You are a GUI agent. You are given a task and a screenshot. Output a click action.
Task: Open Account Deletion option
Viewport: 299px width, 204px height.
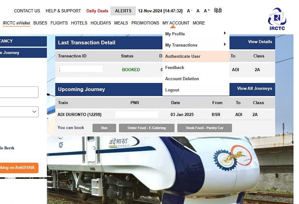tap(182, 79)
